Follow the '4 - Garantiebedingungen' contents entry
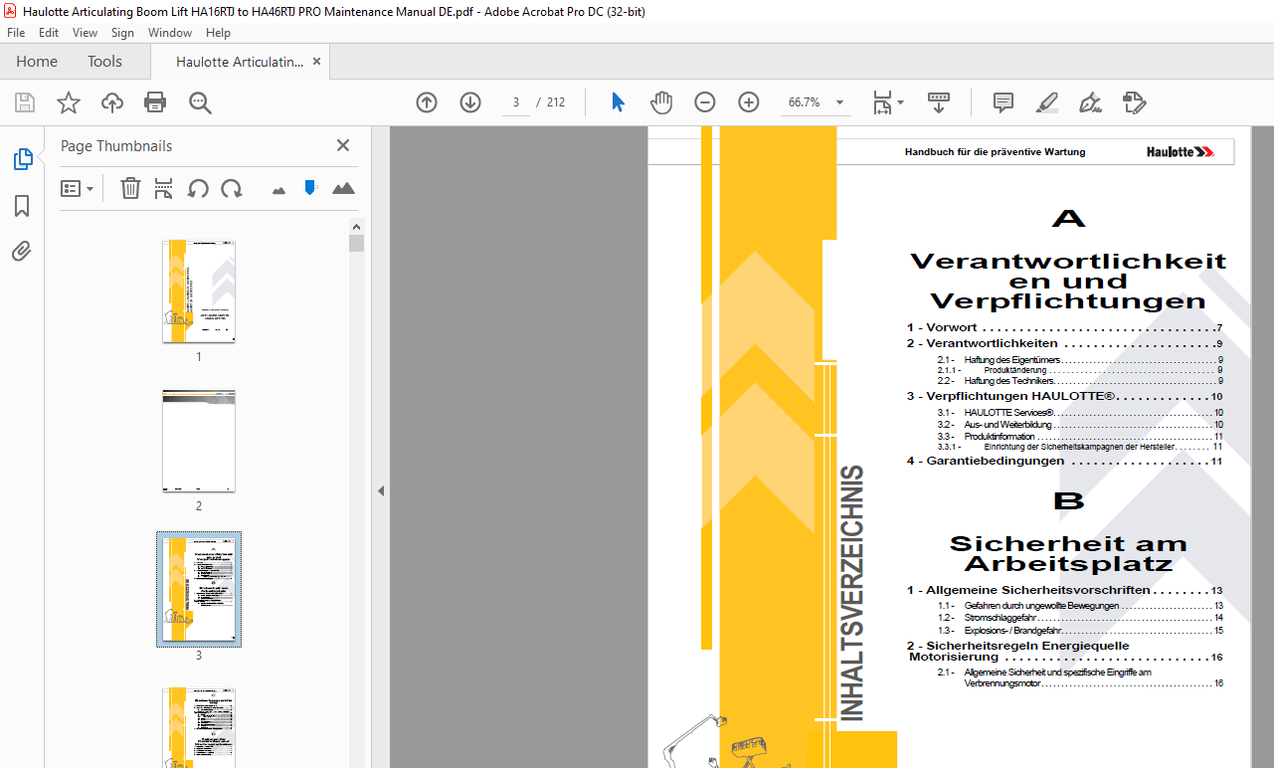The width and height of the screenshot is (1274, 768). [1064, 462]
